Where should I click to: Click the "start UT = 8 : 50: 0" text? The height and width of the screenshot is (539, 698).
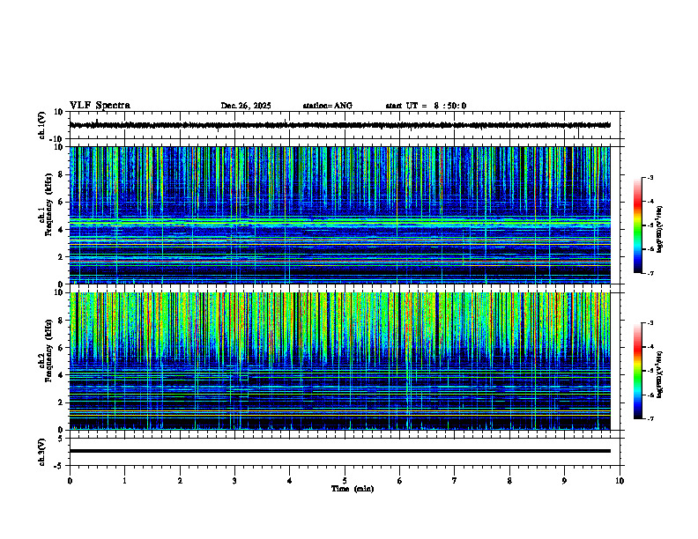426,106
